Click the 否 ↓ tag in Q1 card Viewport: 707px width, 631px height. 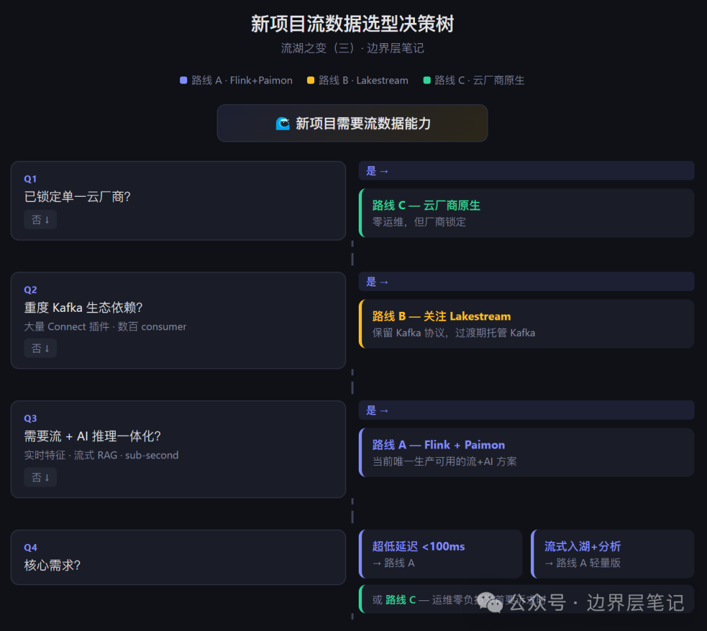[x=40, y=220]
